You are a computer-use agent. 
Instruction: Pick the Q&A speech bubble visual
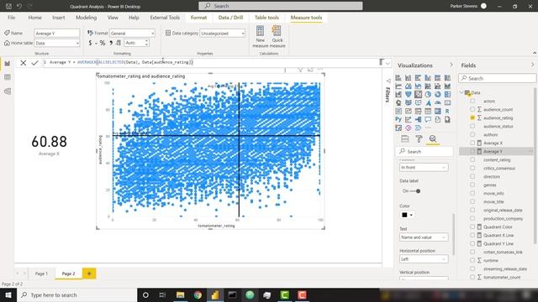pos(428,119)
